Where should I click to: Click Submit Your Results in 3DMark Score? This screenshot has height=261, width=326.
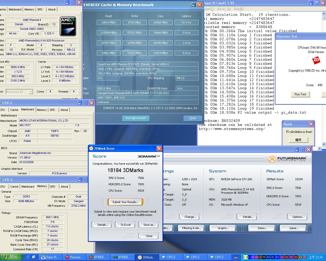(126, 202)
